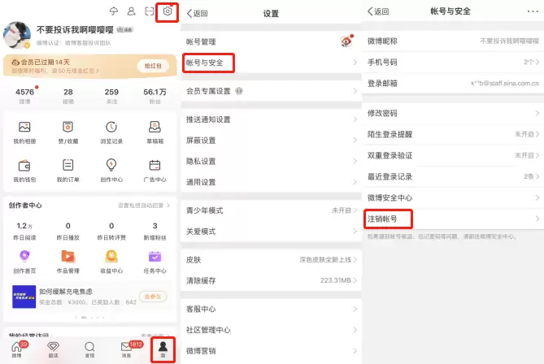Switch to the 发现 discover tab

(x=89, y=349)
